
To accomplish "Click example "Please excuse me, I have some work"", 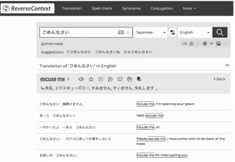I will coord(180,141).
